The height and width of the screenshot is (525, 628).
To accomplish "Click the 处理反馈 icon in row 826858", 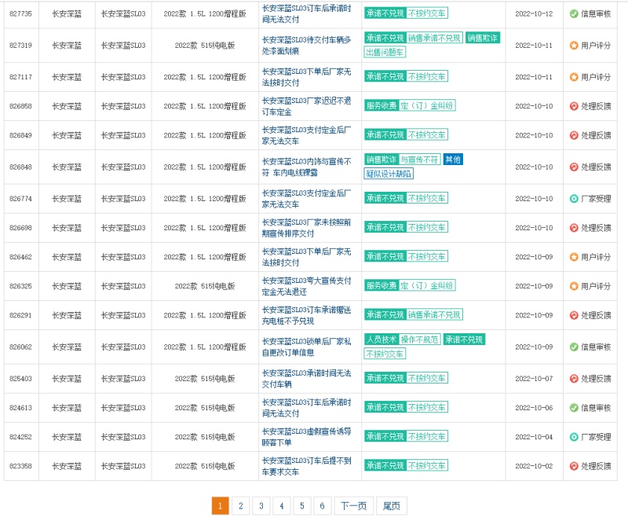I will [x=574, y=106].
